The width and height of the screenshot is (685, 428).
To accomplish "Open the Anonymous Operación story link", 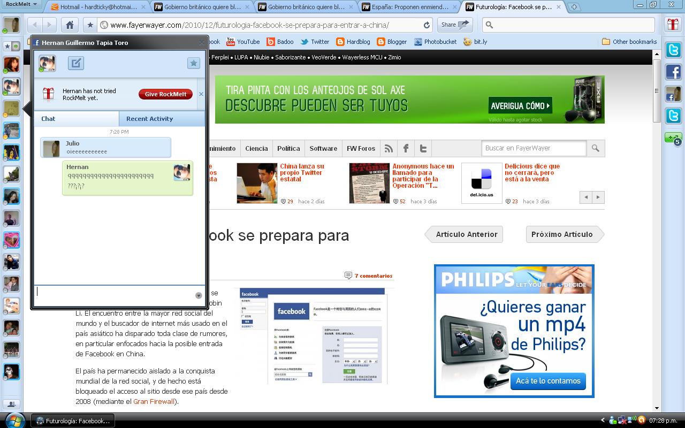I will (423, 176).
